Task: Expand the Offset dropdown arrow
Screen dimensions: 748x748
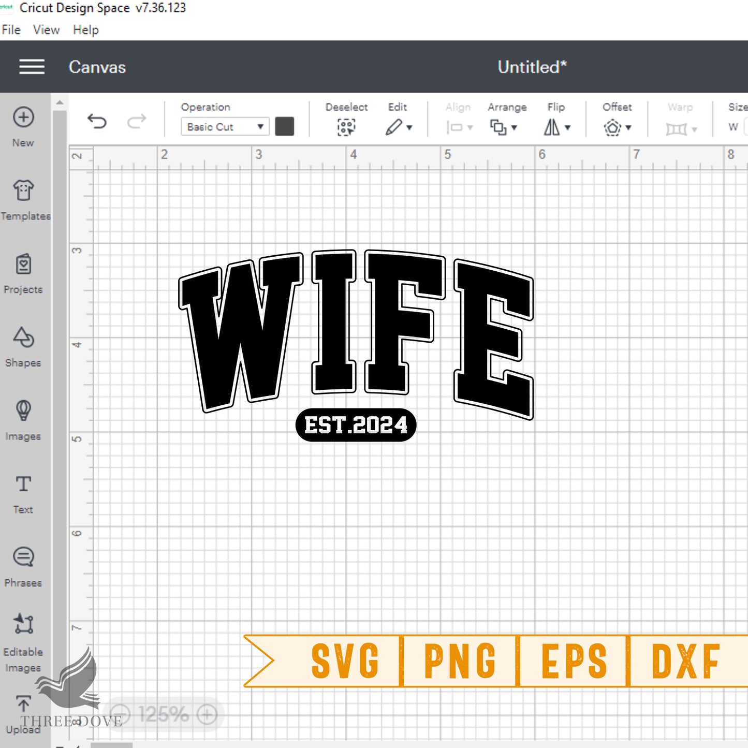Action: point(628,127)
